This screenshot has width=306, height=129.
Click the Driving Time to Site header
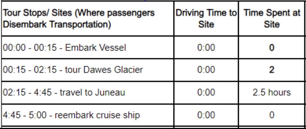pos(206,18)
